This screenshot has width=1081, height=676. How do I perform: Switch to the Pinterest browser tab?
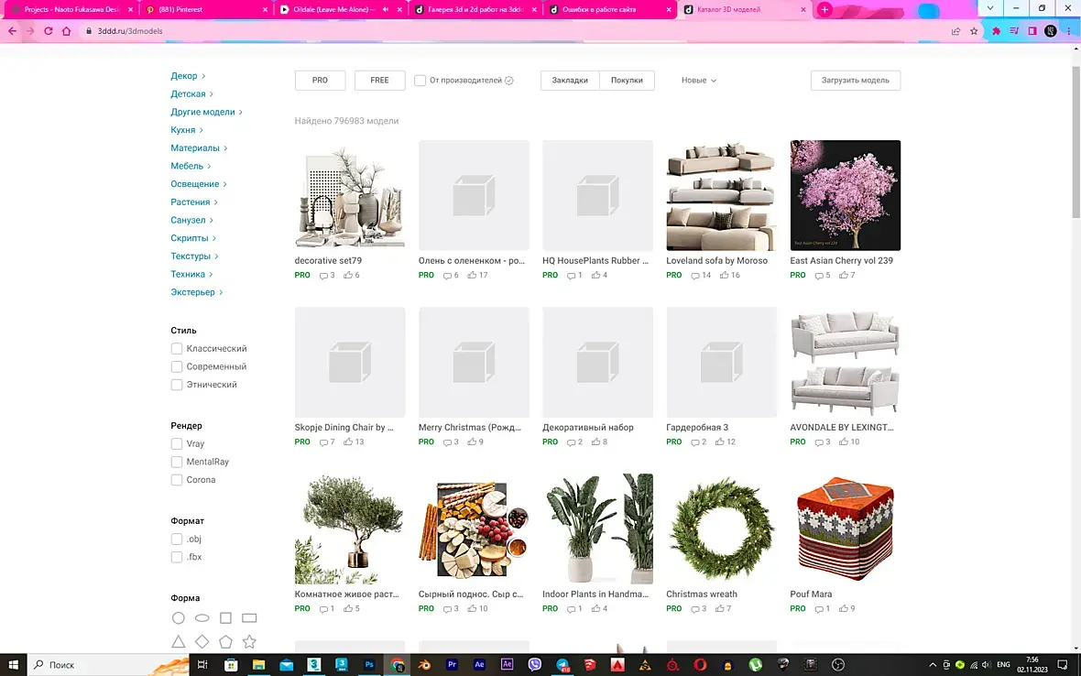pos(205,10)
